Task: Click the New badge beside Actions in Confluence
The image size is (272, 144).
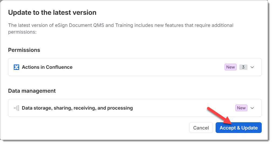Action: click(x=230, y=67)
